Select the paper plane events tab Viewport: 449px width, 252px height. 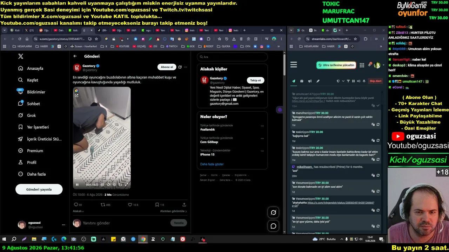point(294,81)
